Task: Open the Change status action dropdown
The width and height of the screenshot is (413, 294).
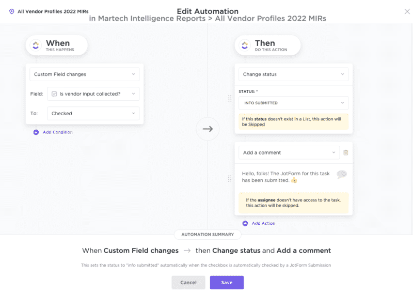Action: coord(293,74)
